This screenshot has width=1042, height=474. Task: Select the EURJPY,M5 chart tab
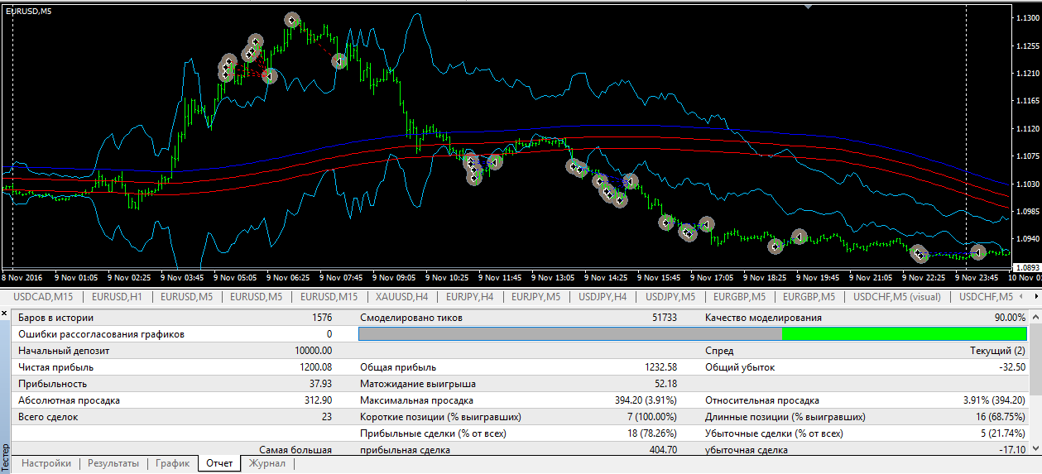[535, 296]
